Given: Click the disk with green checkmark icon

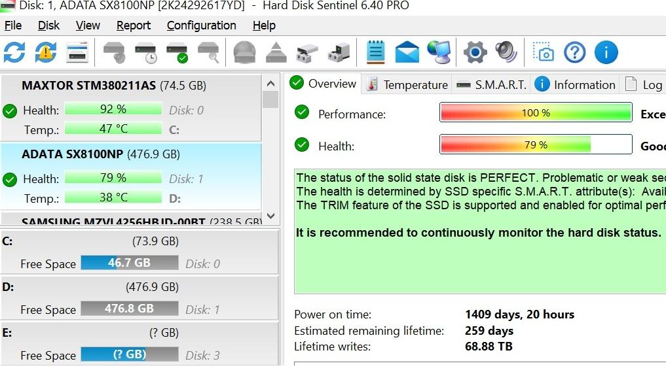Looking at the screenshot, I should [x=177, y=52].
